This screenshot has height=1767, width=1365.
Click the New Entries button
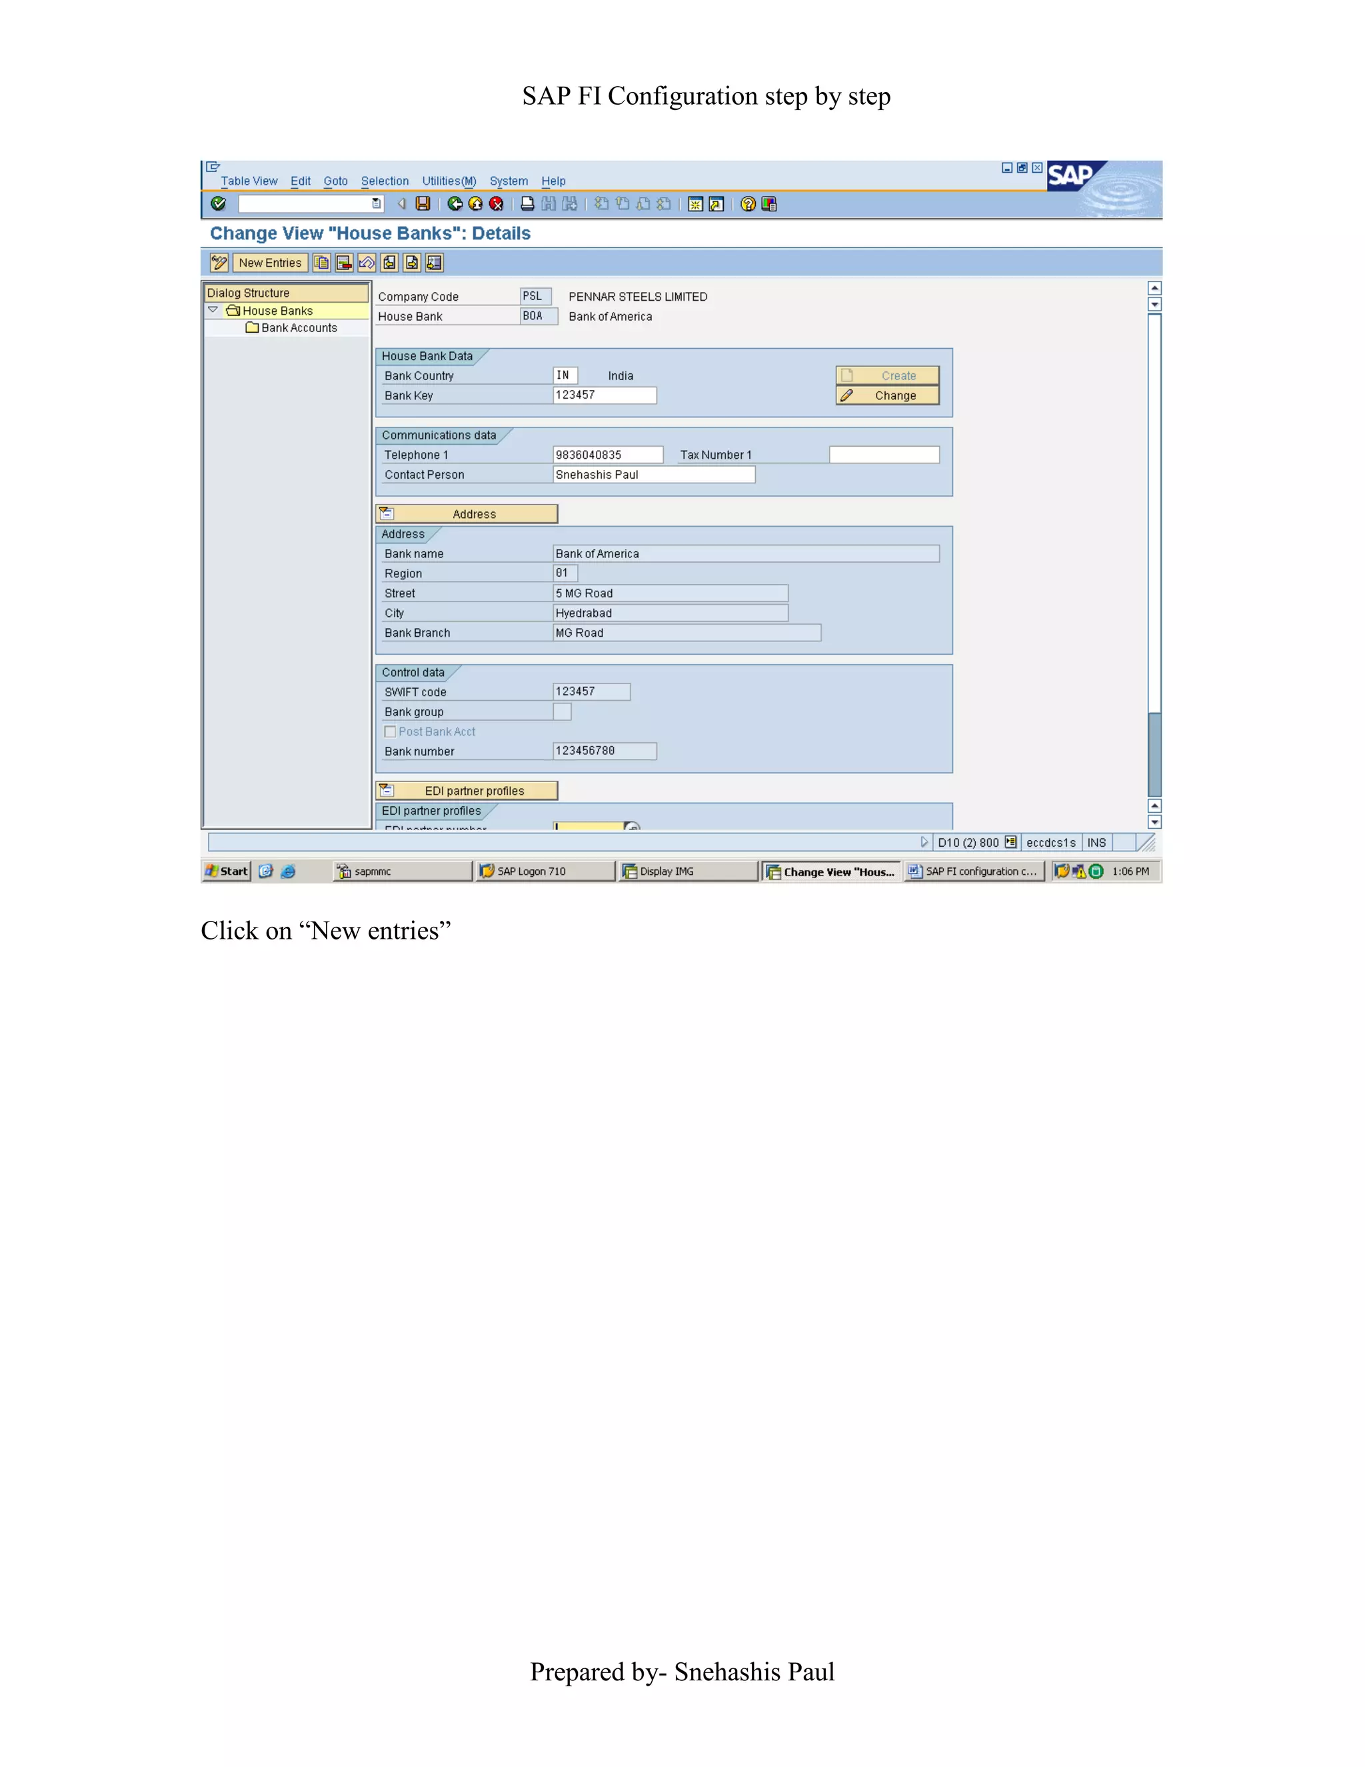[270, 263]
